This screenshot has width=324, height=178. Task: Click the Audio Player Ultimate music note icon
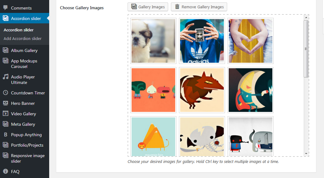(x=6, y=77)
